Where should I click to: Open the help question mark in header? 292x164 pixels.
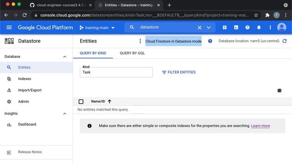247,27
